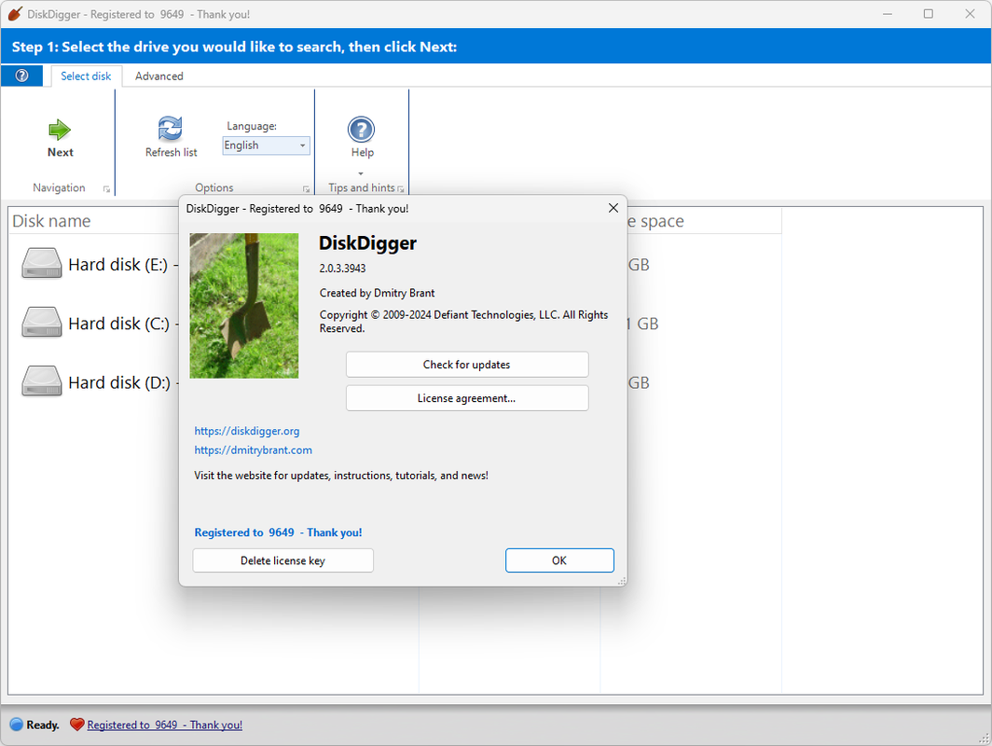992x746 pixels.
Task: Click the red heart icon in status bar
Action: coord(76,725)
